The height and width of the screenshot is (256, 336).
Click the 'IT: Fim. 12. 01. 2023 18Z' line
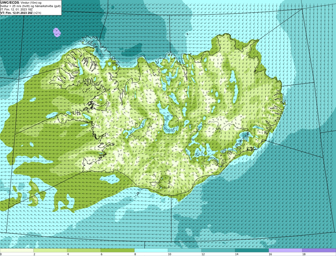tap(17, 9)
